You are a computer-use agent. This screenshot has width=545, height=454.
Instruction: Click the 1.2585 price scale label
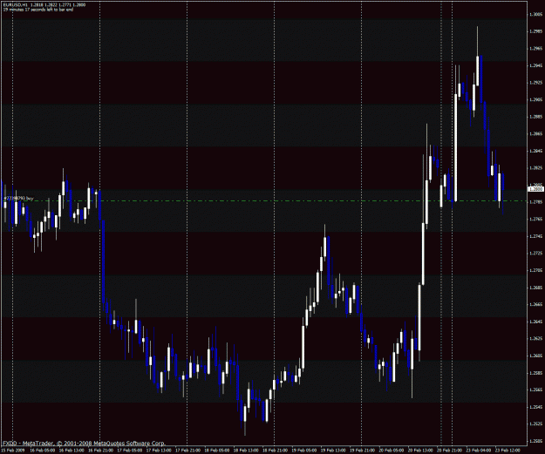[536, 373]
